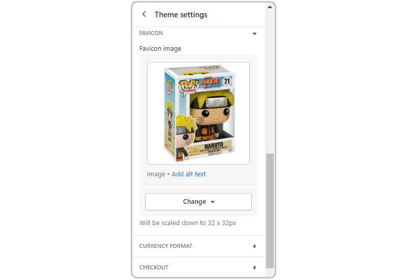Click the Image label before Add alt text

click(156, 174)
